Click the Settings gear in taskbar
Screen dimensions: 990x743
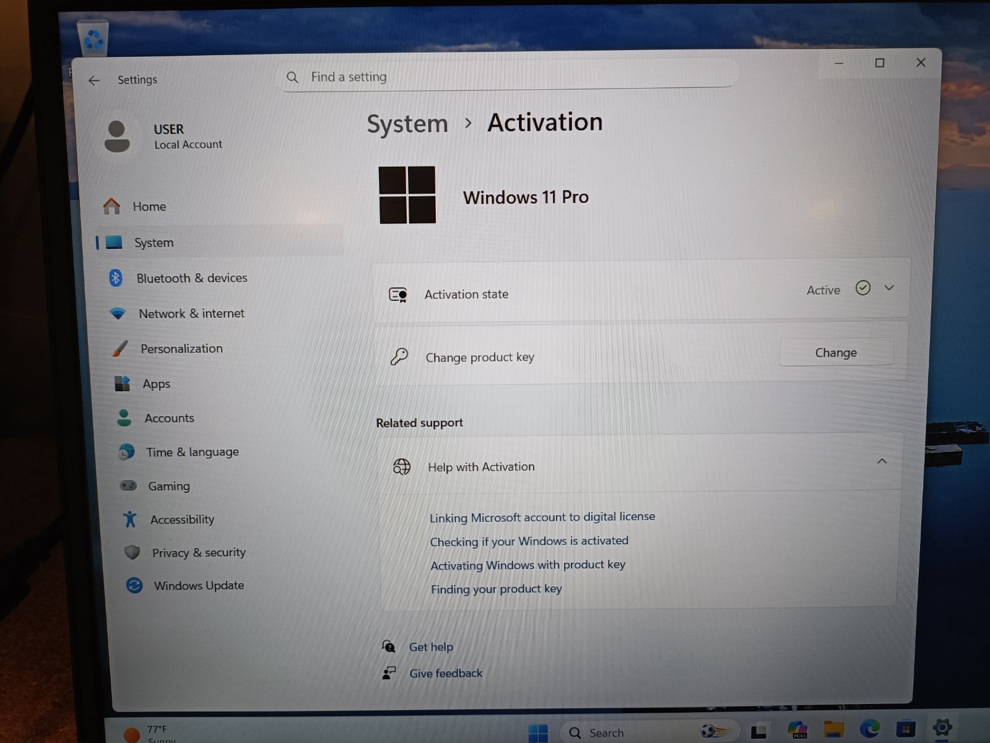click(942, 728)
